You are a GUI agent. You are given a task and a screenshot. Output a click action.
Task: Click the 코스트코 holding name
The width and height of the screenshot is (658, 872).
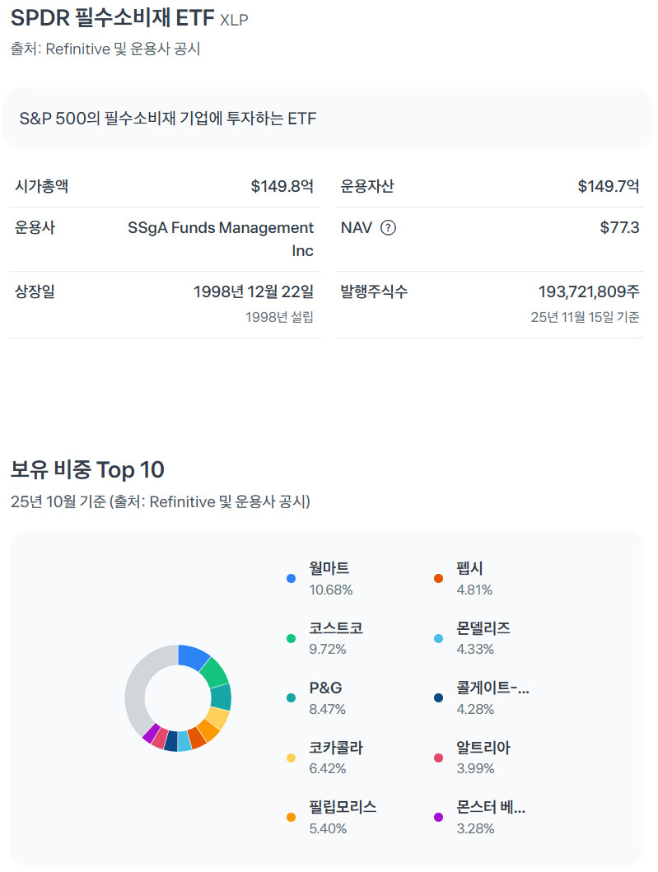336,628
